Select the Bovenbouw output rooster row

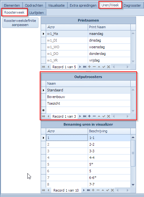(x=88, y=97)
